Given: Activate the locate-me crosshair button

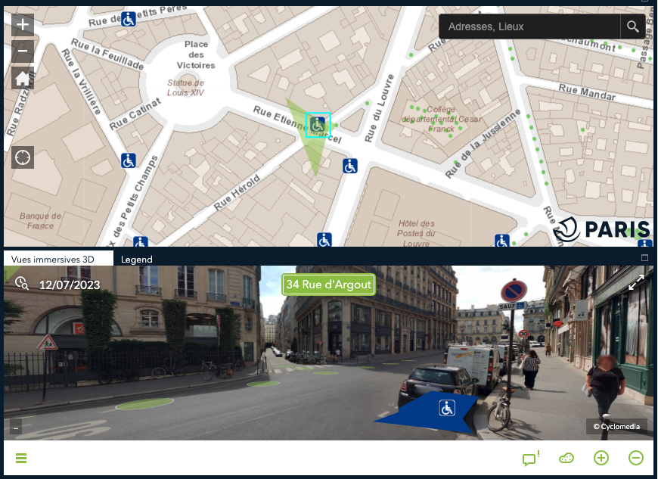Looking at the screenshot, I should click(23, 157).
